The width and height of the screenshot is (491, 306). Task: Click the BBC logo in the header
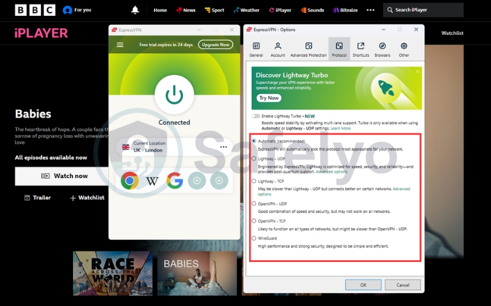tap(35, 10)
